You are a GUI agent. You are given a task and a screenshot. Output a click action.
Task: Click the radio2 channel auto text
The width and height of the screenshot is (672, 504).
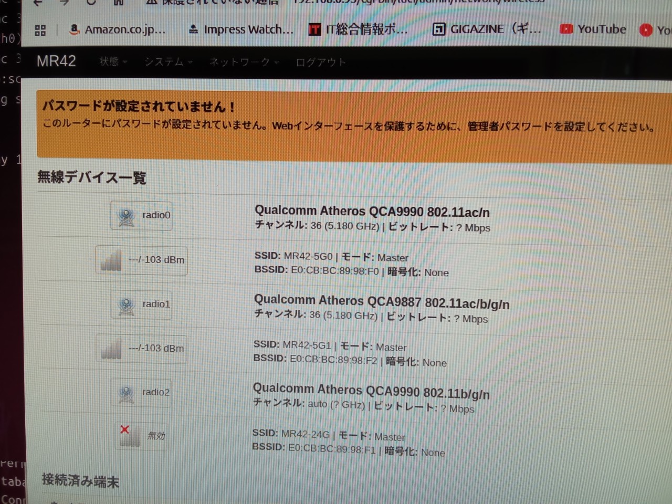309,404
